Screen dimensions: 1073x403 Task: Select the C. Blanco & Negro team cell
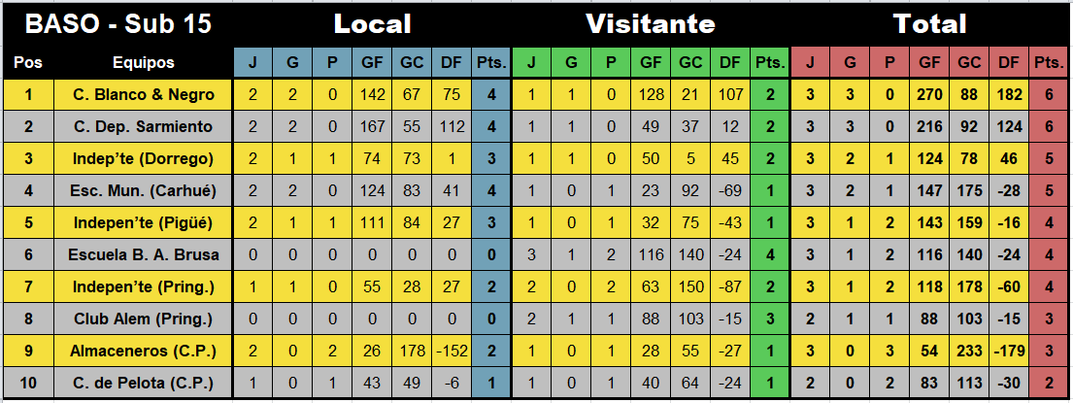coord(143,95)
